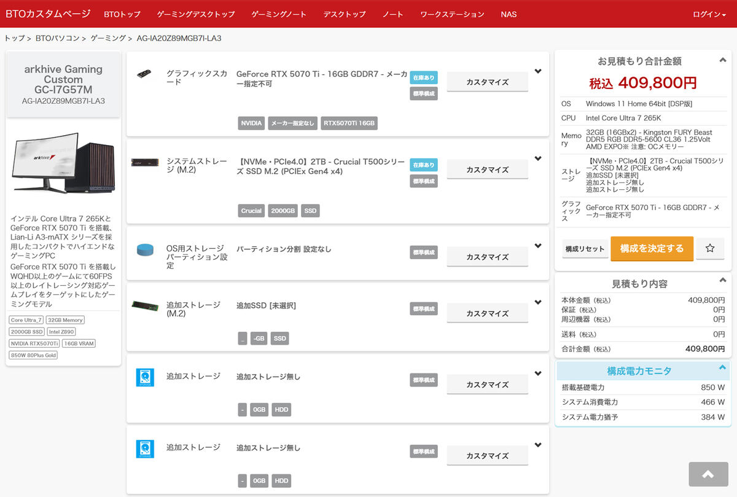Collapse the お見積もり合計金額 panel
The height and width of the screenshot is (497, 737).
[722, 60]
